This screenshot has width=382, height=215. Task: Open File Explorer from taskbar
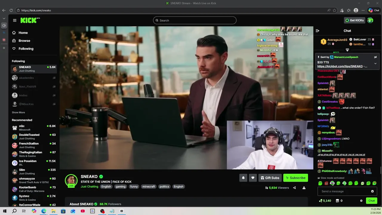53,211
